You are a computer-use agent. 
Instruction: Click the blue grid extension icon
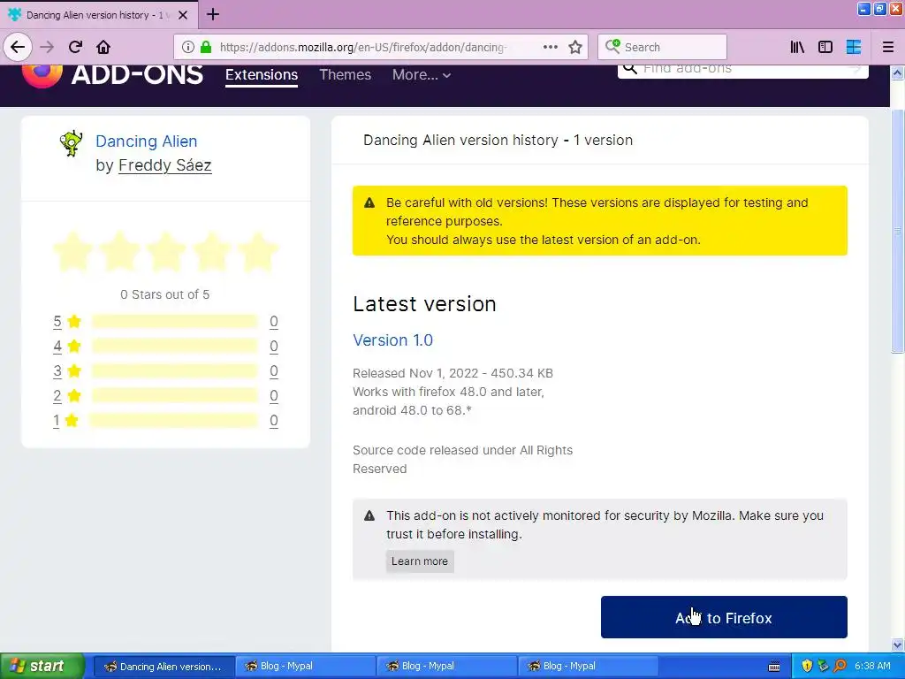pos(854,47)
